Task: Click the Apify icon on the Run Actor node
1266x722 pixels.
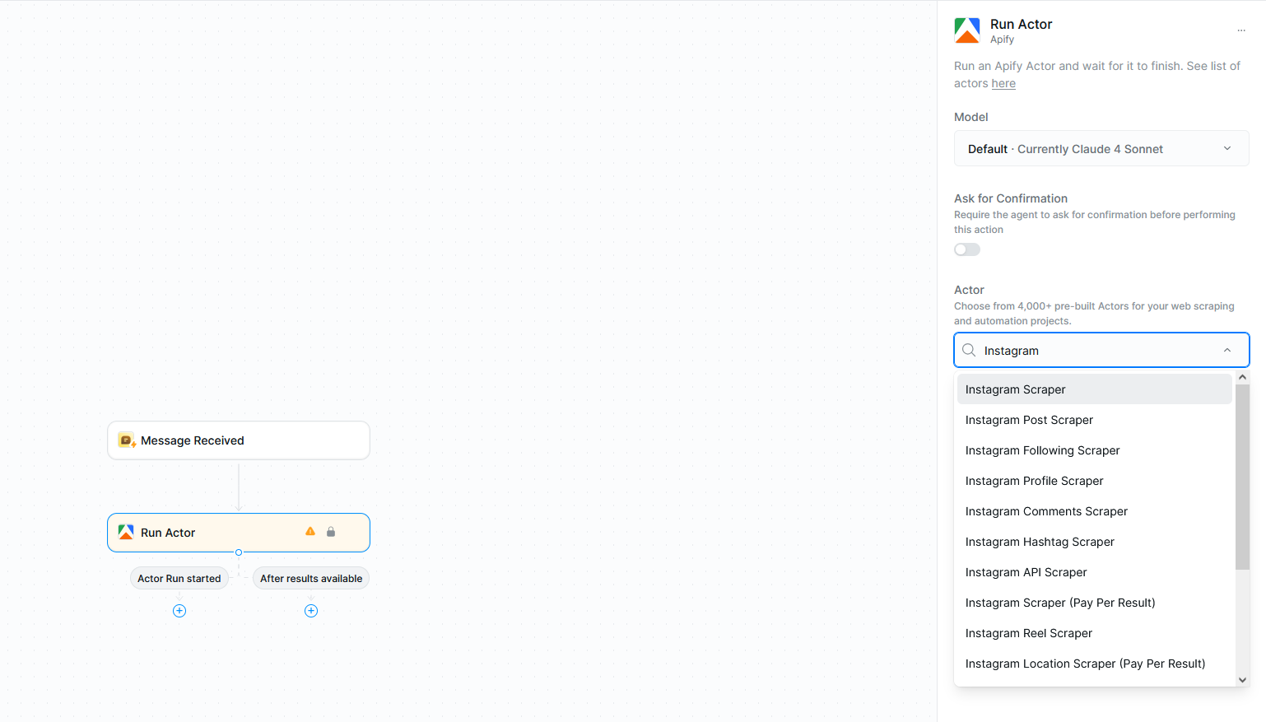Action: [x=126, y=532]
